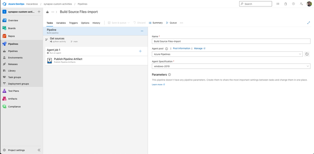Go to synapse-custom-activities breadcrumb
This screenshot has height=154, width=314.
click(58, 4)
